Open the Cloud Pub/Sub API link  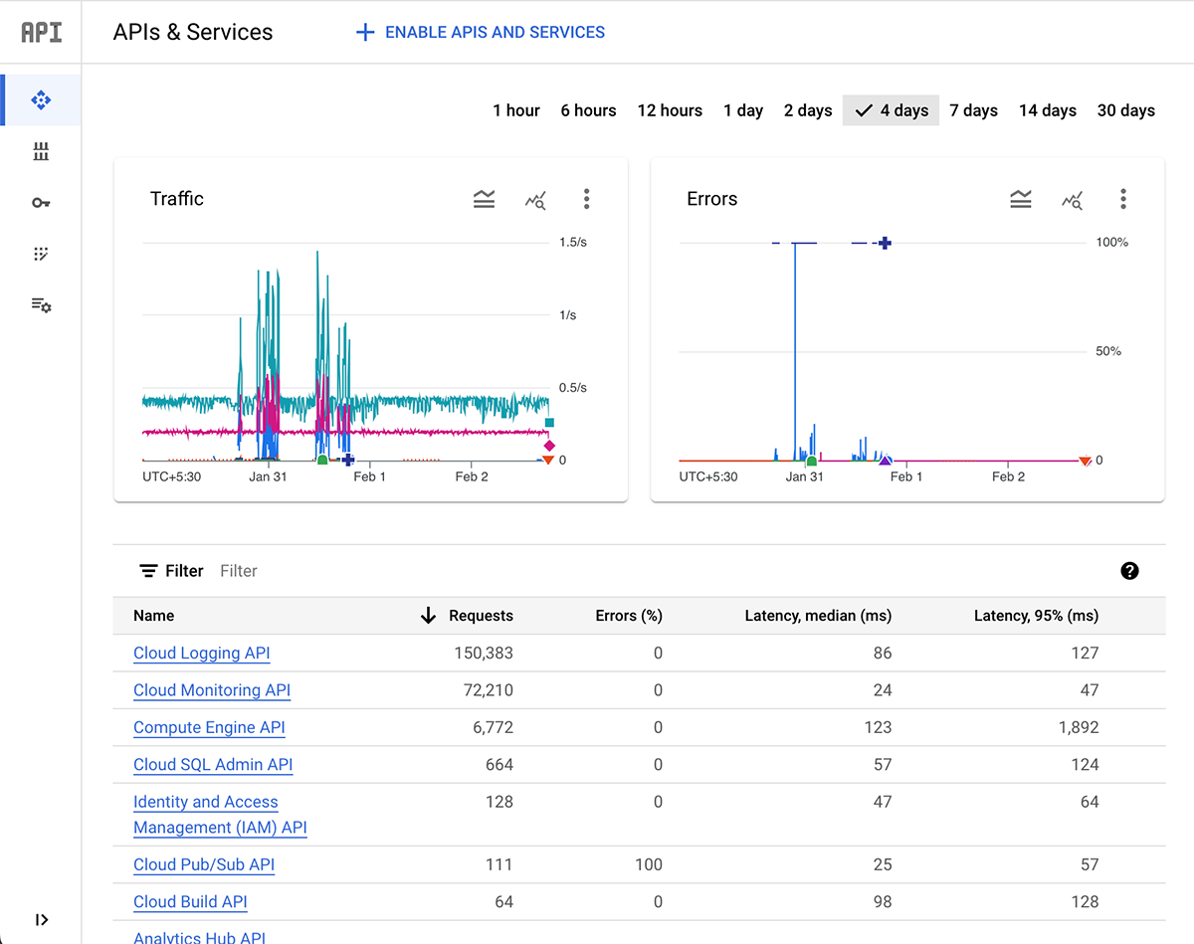204,864
